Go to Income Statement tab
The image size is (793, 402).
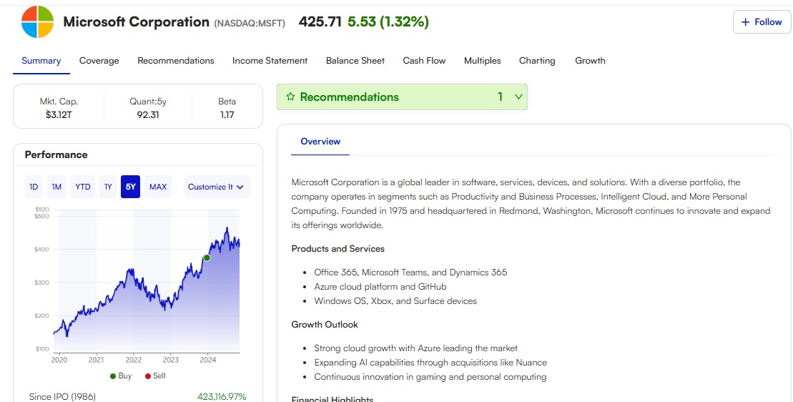point(270,61)
